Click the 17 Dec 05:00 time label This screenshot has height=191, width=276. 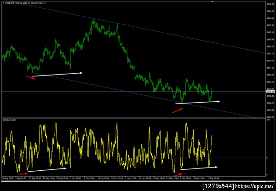click(x=214, y=178)
